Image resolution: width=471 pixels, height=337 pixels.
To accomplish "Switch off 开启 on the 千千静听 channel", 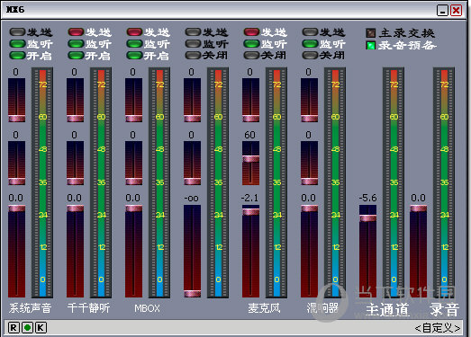I will (x=76, y=56).
